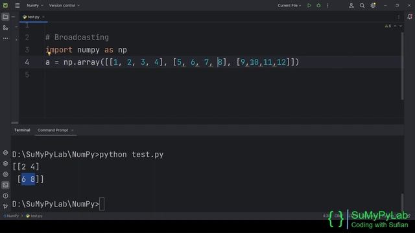Open the Code With Me user icon
Screen dimensions: 415x233
(351, 5)
